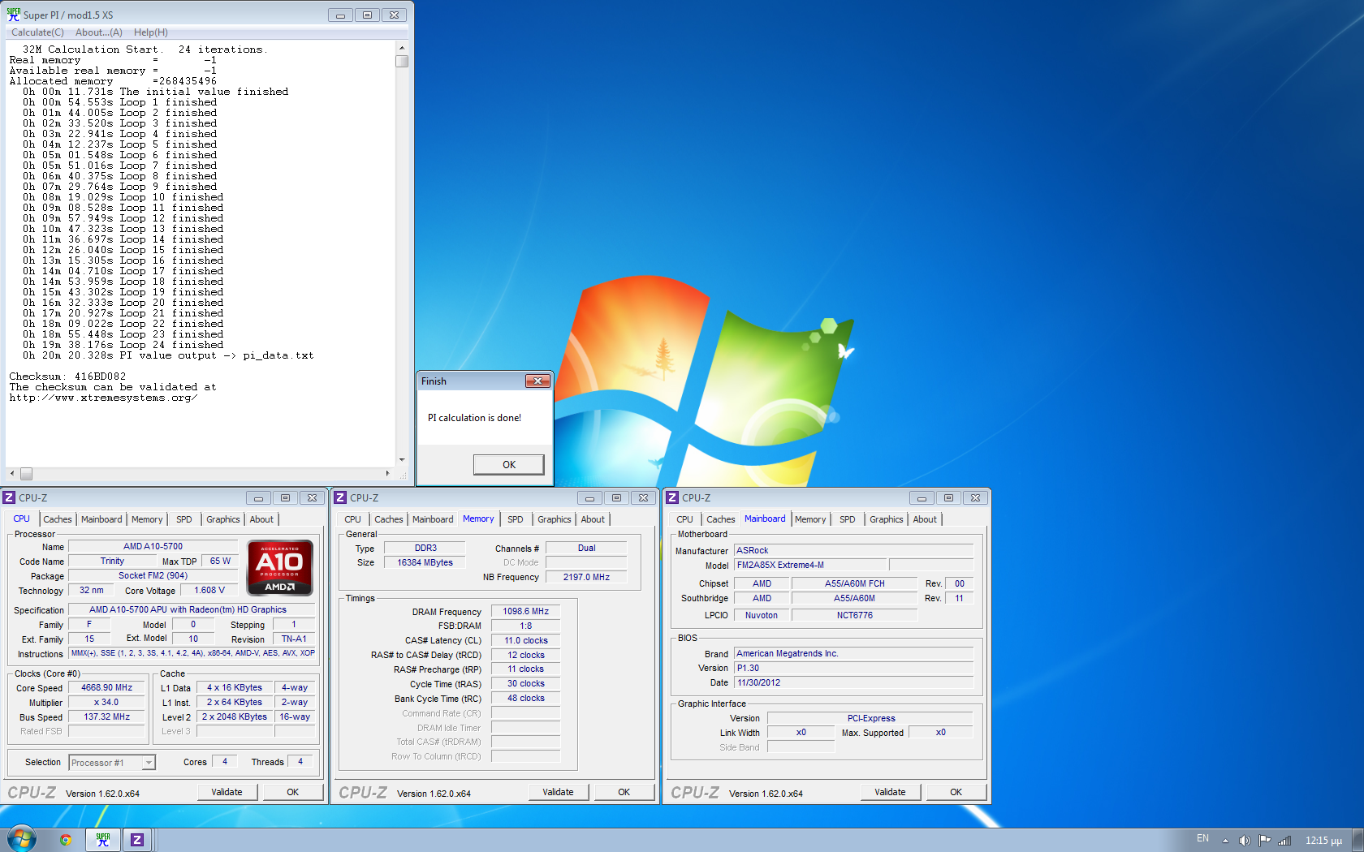
Task: Open the Windows Start orb
Action: click(22, 839)
